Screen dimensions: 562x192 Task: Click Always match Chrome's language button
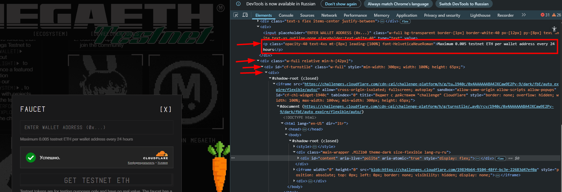coord(398,4)
